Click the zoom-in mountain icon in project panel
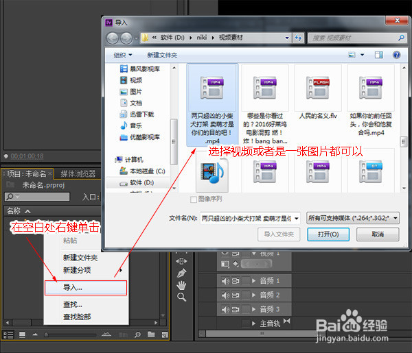412x353 pixels. click(106, 334)
